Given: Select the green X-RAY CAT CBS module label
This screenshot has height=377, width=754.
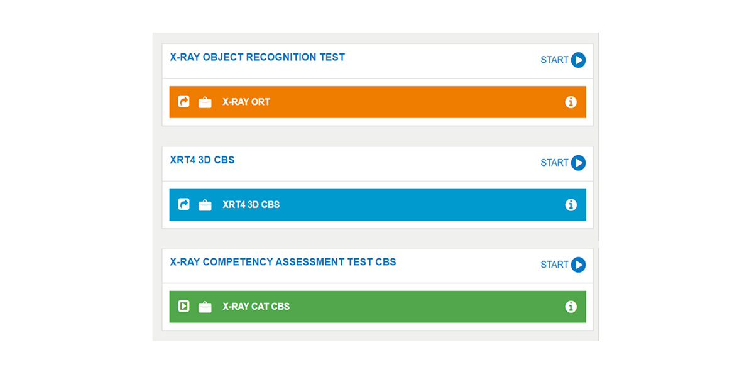Looking at the screenshot, I should tap(256, 307).
